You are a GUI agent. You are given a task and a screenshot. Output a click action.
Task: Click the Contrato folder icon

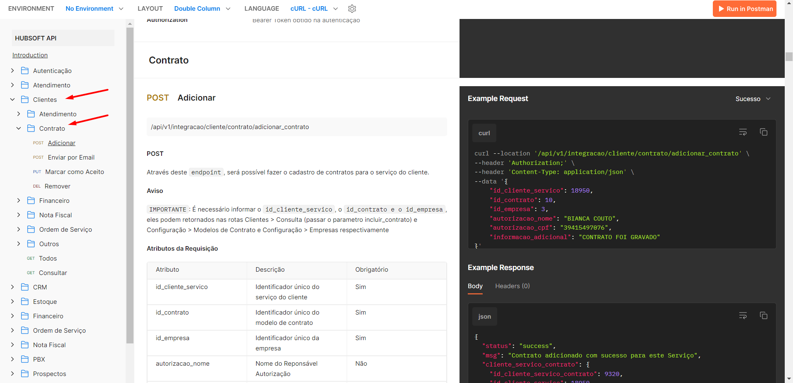(31, 128)
